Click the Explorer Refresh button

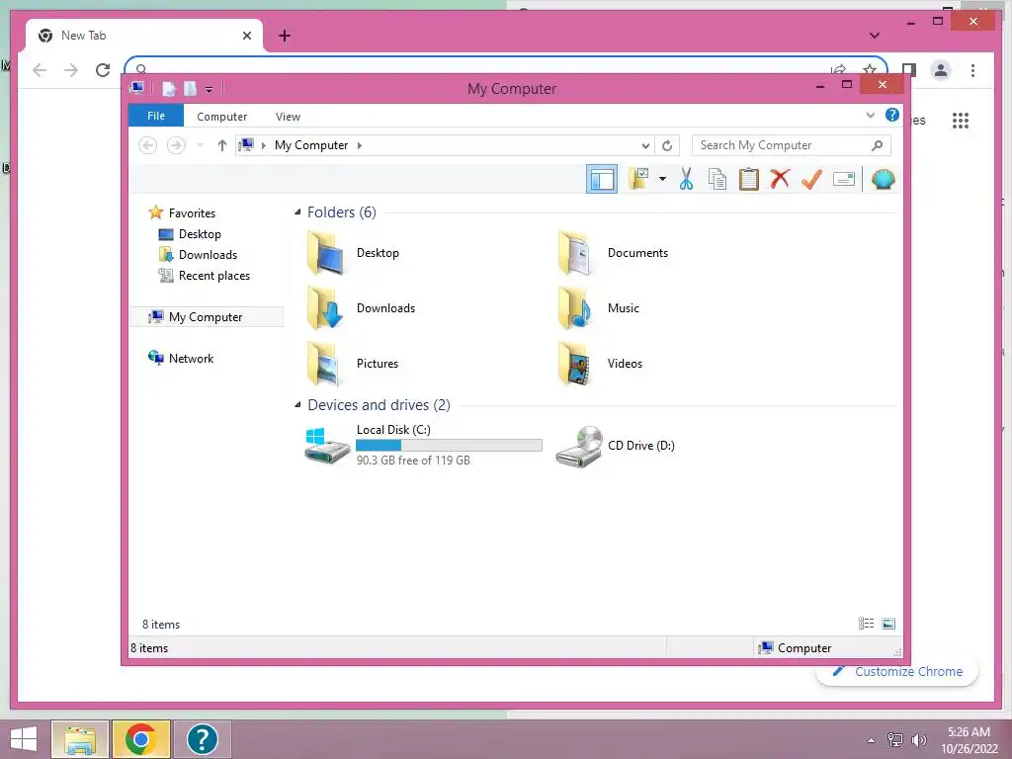coord(667,145)
